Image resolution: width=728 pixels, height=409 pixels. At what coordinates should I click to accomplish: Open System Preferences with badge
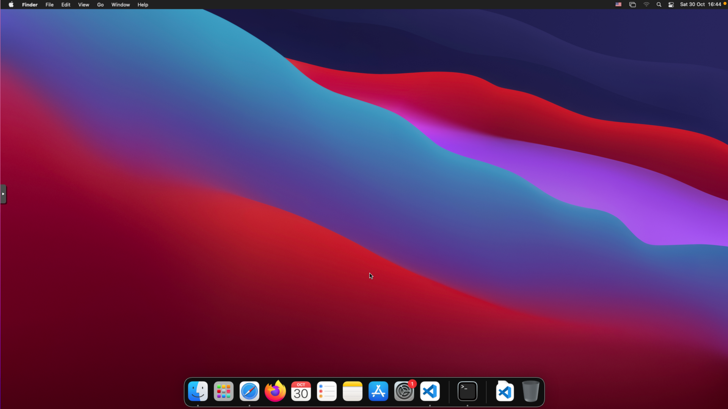click(404, 391)
